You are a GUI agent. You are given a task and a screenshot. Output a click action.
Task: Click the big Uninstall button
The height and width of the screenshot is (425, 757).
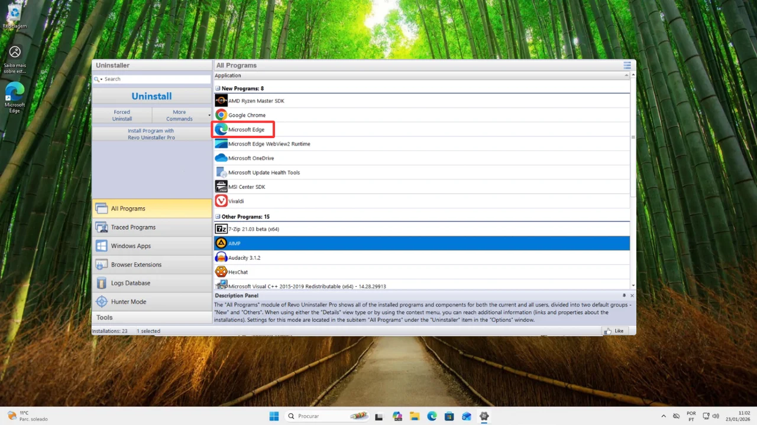click(x=152, y=96)
